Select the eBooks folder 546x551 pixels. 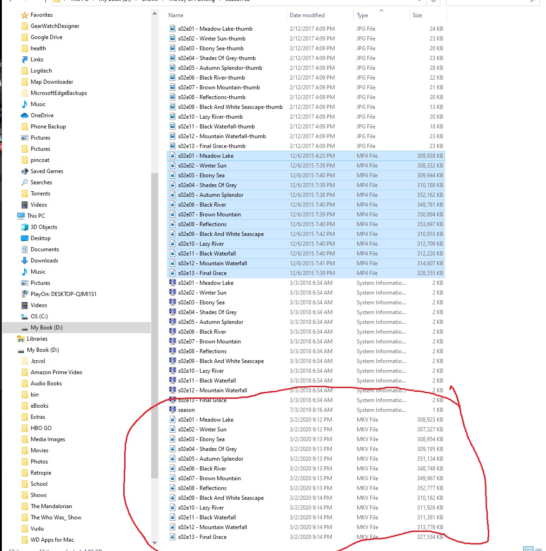click(40, 405)
